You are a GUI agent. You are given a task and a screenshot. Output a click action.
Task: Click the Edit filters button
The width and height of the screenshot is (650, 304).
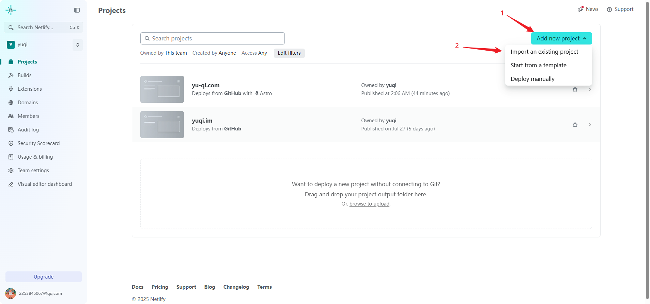pyautogui.click(x=289, y=53)
